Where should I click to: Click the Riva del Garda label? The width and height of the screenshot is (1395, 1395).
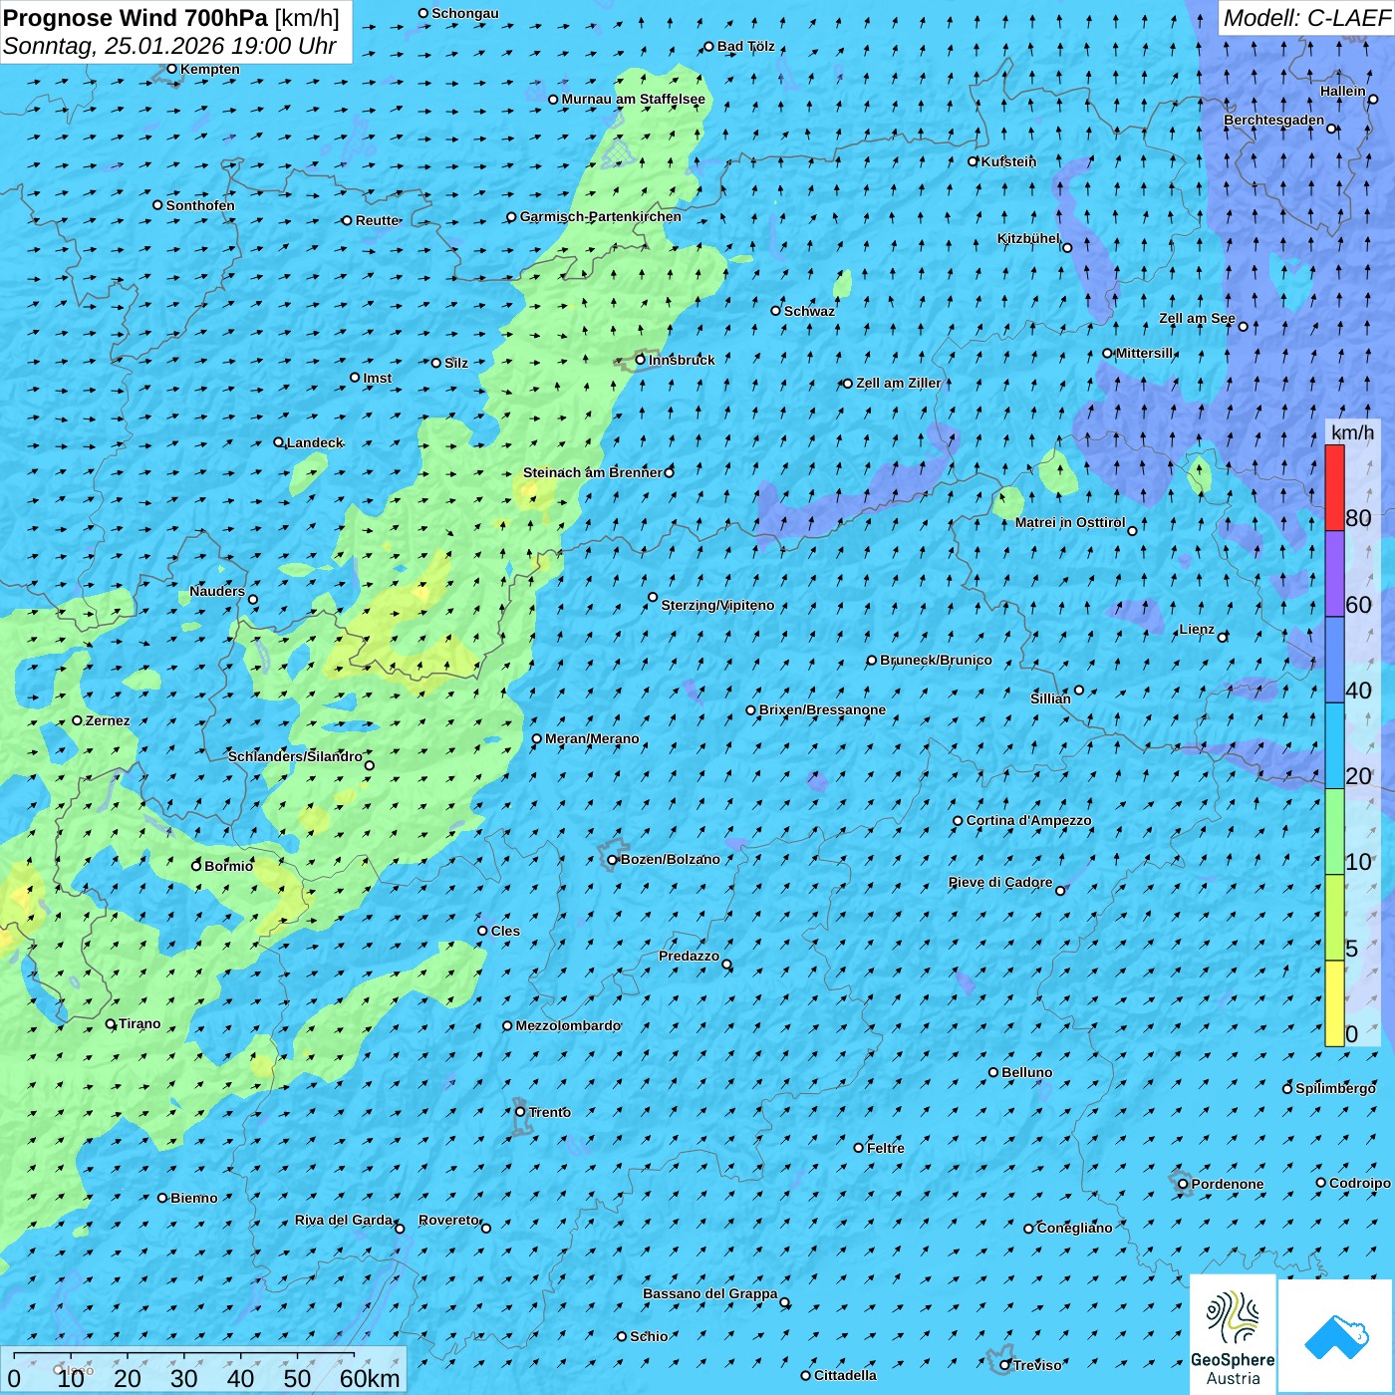343,1220
